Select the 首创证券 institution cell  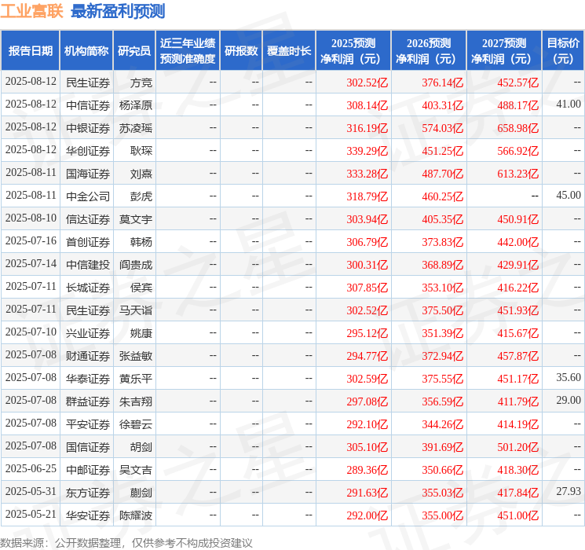pyautogui.click(x=88, y=242)
